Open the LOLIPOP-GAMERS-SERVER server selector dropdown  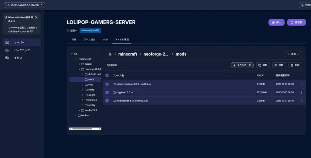click(x=24, y=5)
